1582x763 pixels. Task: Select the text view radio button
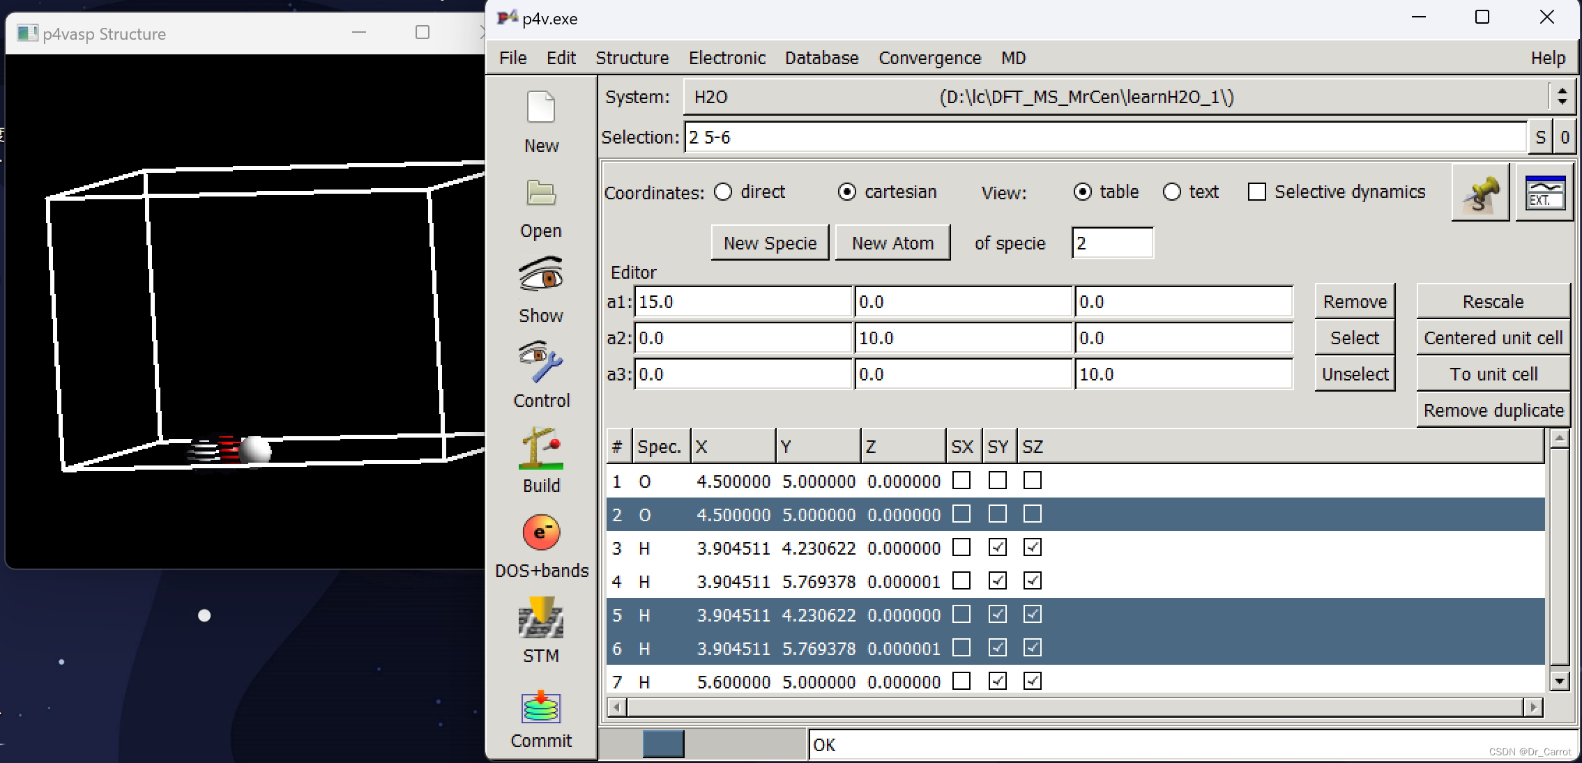pyautogui.click(x=1172, y=192)
